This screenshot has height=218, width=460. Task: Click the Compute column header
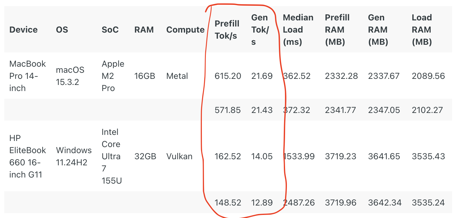coord(185,30)
